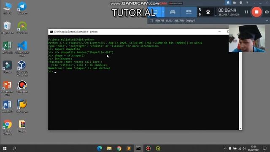Show hidden system tray icons chevron

(x=225, y=148)
